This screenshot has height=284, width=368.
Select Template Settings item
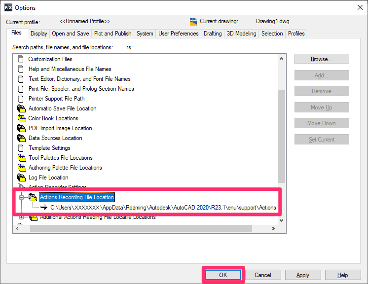49,148
